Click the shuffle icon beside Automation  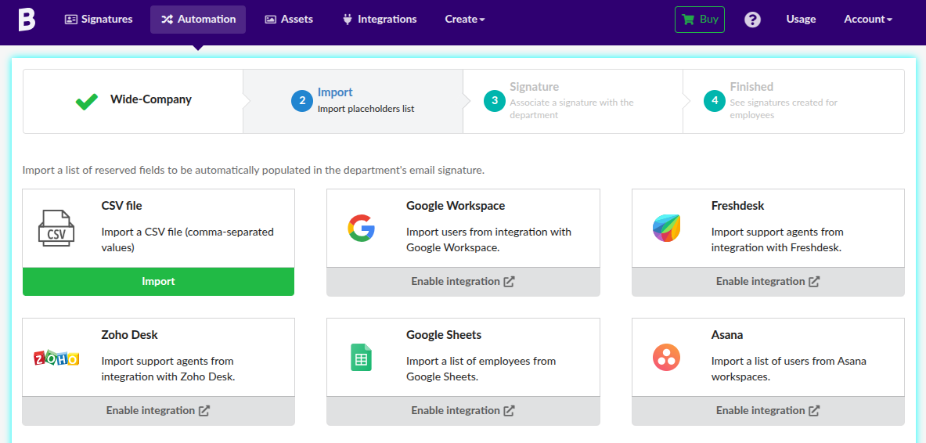(x=168, y=20)
